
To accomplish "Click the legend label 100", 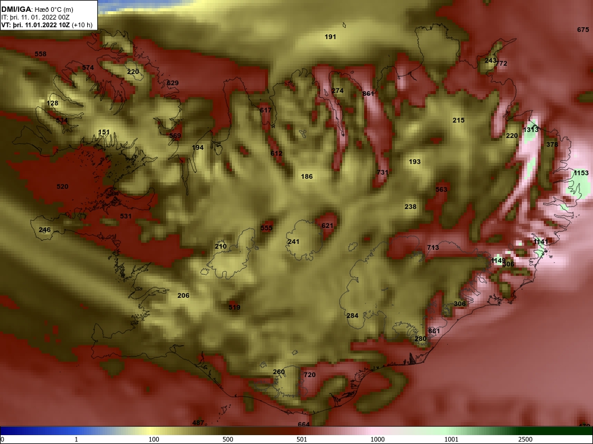I will click(154, 439).
